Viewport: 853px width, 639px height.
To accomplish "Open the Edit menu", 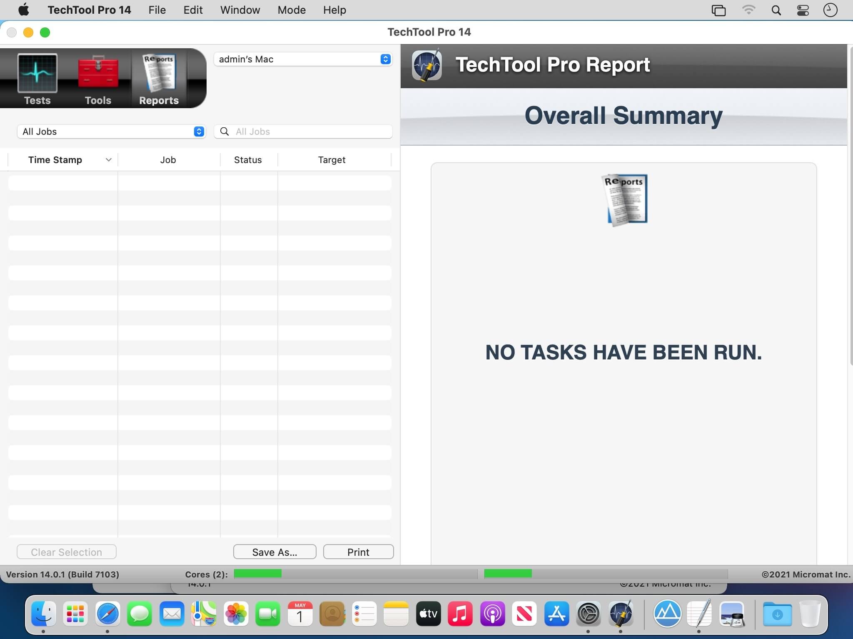I will pos(193,10).
